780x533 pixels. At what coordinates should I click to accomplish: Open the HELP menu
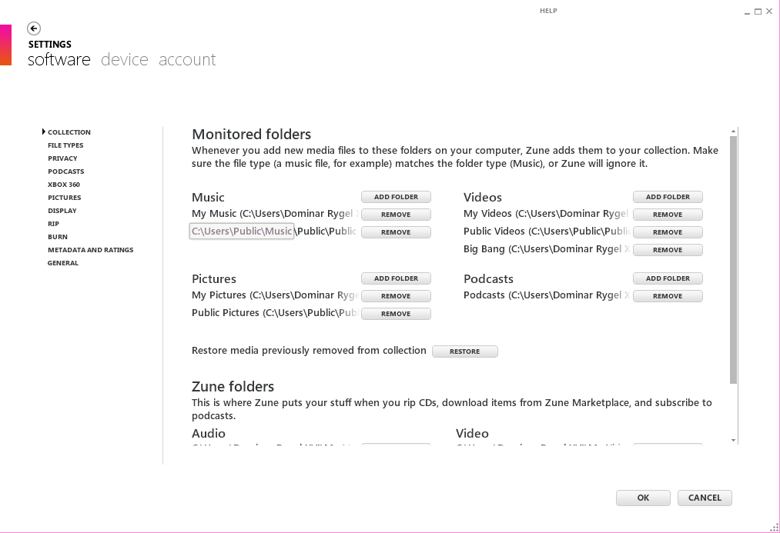(x=548, y=11)
